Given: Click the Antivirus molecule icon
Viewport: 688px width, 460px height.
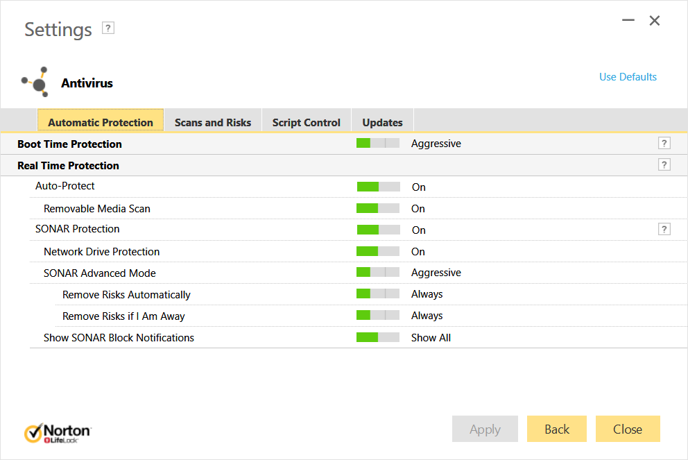Looking at the screenshot, I should click(35, 82).
